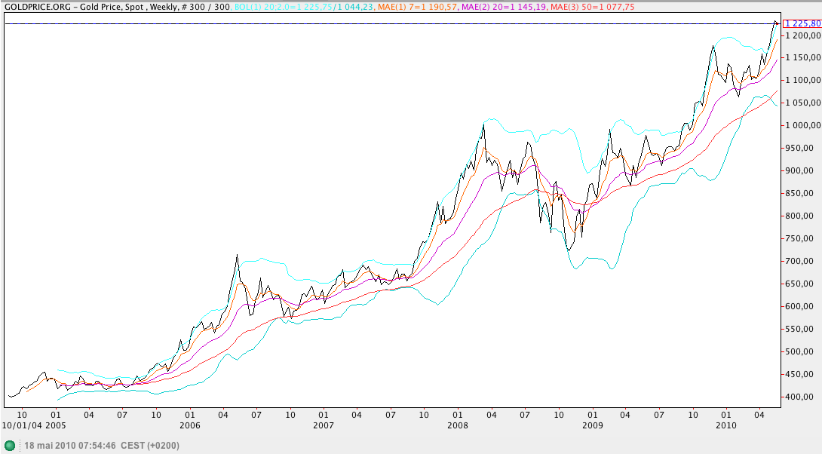Click the 2006 year label on time axis
Image resolution: width=822 pixels, height=454 pixels.
(x=189, y=425)
